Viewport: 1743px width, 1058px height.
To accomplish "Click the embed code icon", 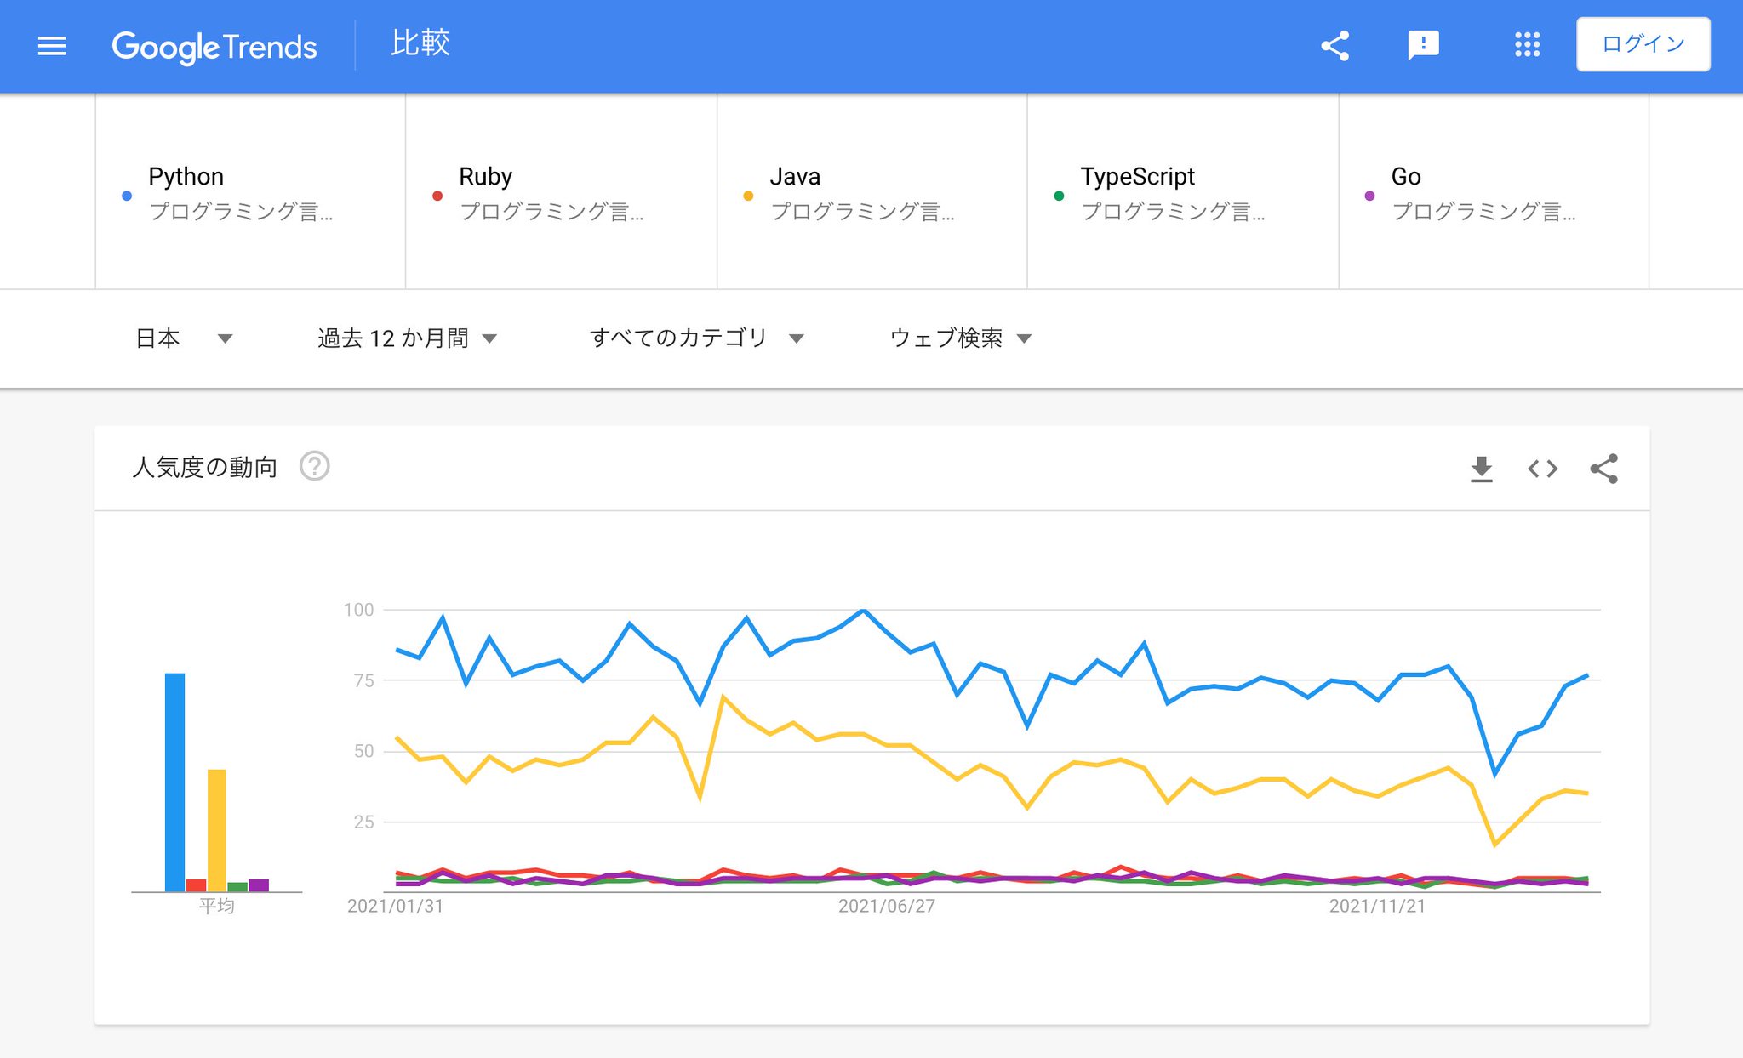I will click(1542, 469).
